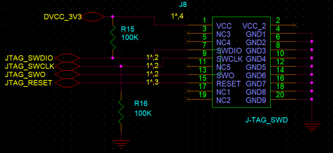Screen dimensions: 333x153
Task: Select the ground symbol below R16
Action: pyautogui.click(x=121, y=144)
